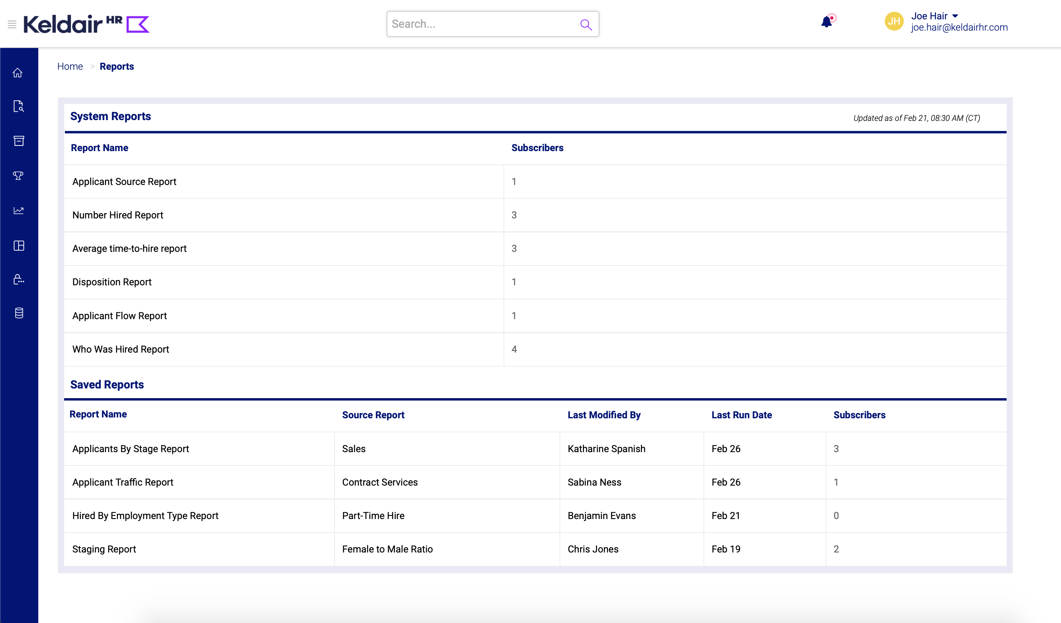The width and height of the screenshot is (1061, 623).
Task: Click the hamburger menu icon beside logo
Action: (x=12, y=25)
